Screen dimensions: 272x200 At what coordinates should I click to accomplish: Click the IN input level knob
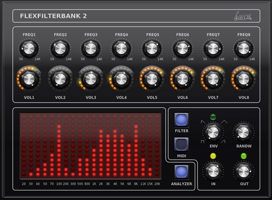[213, 171]
